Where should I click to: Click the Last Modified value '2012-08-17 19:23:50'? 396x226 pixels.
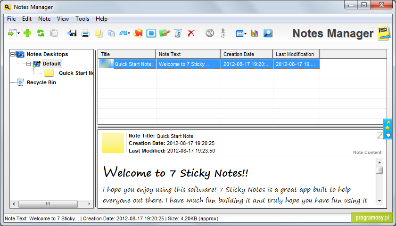coord(191,151)
